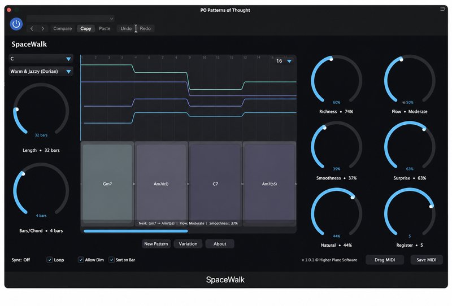
Task: Click the Bars/Chord knob
Action: click(41, 190)
